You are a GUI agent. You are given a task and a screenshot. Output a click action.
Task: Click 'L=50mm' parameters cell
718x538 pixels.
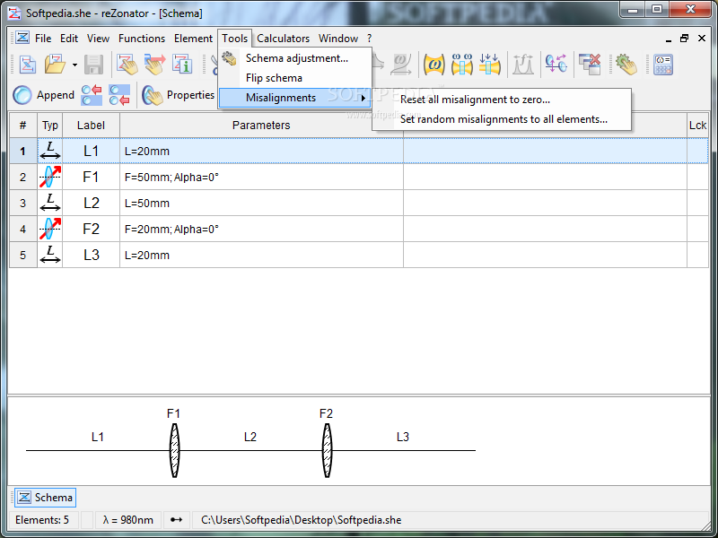pos(261,204)
